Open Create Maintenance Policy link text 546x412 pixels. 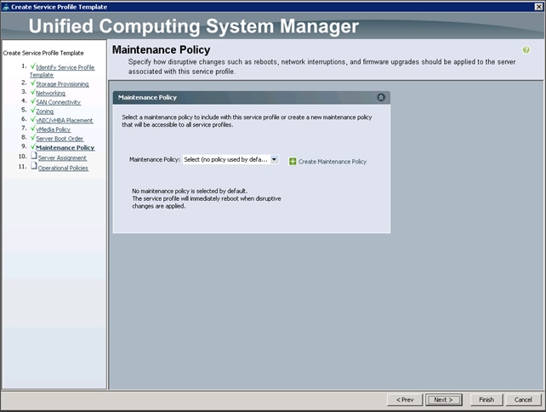[333, 162]
